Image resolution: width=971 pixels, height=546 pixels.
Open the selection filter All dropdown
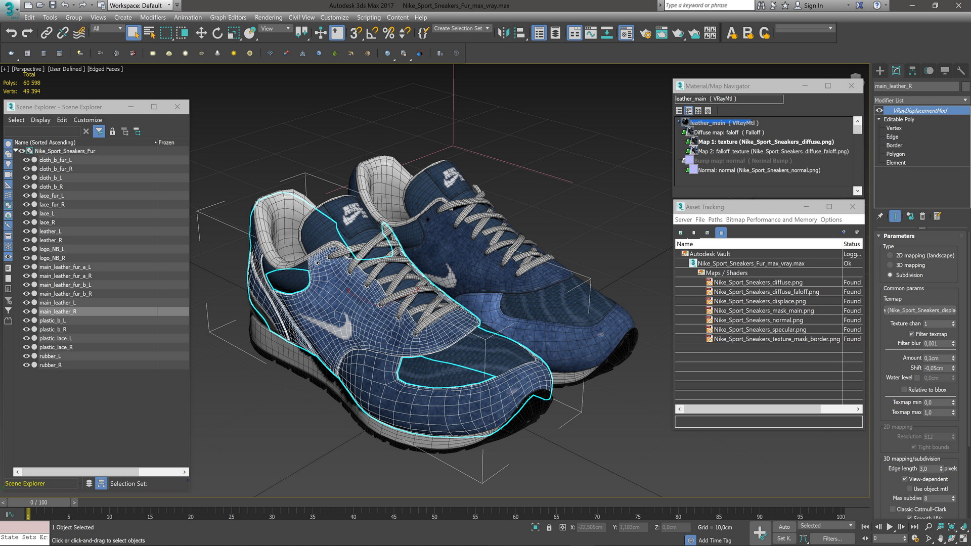(107, 29)
